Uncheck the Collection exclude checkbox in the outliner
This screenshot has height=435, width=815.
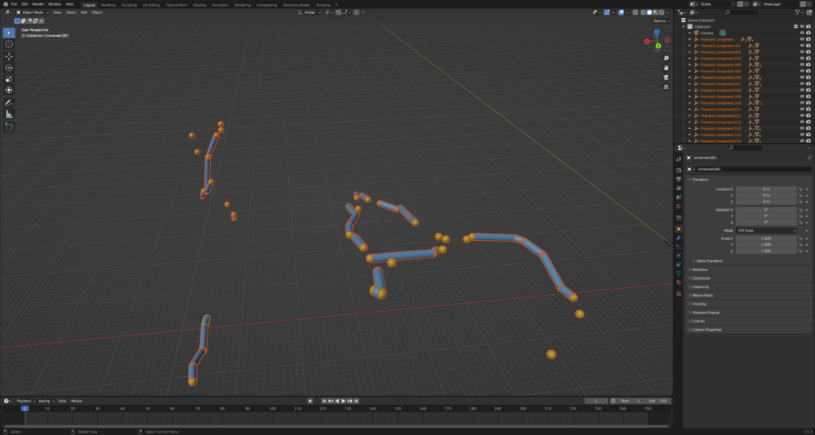tap(794, 26)
